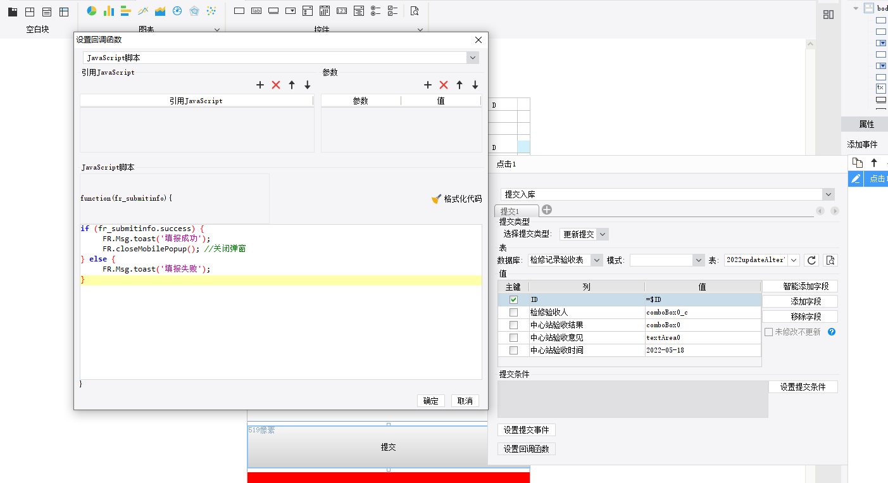Screen dimensions: 888x483
Task: Uncheck the ID primary key checkbox
Action: 514,300
